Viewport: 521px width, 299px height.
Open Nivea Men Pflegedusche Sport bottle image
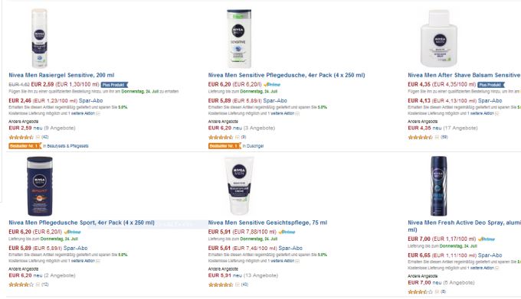pos(40,186)
